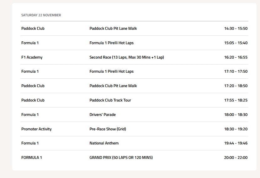Click the 18:00 - 18:30 time slot
The width and height of the screenshot is (260, 178).
(x=236, y=115)
